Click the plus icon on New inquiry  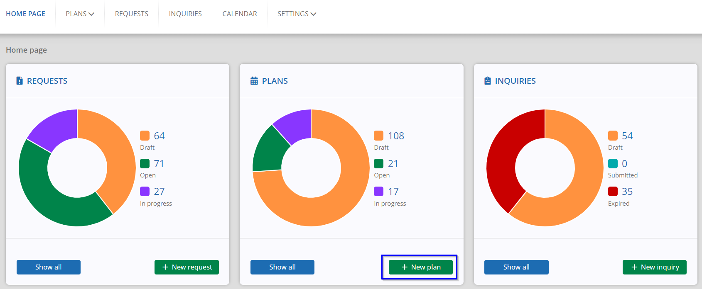coord(634,267)
